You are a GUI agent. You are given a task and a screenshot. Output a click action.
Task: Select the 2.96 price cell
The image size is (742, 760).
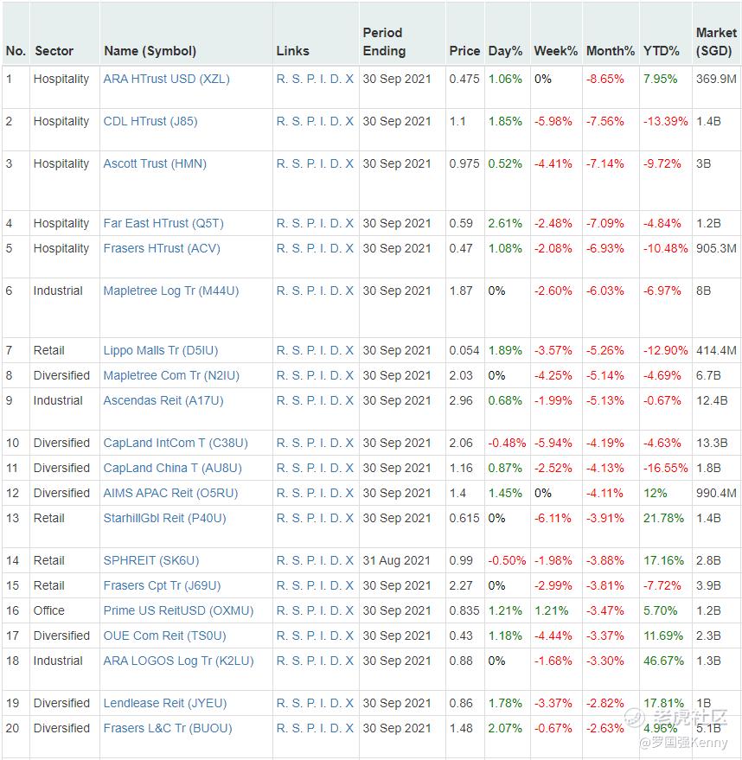tap(461, 400)
